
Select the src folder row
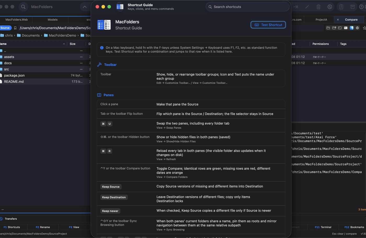click(x=45, y=69)
